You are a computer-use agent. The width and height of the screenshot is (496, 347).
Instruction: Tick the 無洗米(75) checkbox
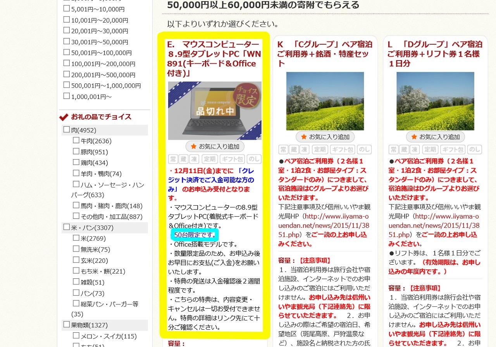coord(76,248)
